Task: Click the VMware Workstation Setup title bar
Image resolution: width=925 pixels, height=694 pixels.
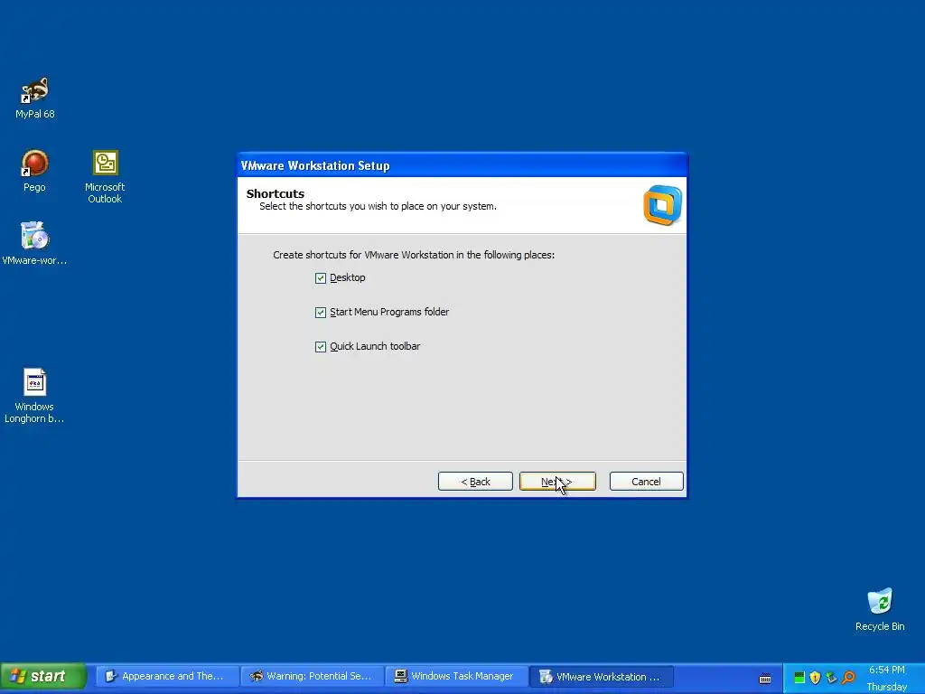Action: point(462,166)
